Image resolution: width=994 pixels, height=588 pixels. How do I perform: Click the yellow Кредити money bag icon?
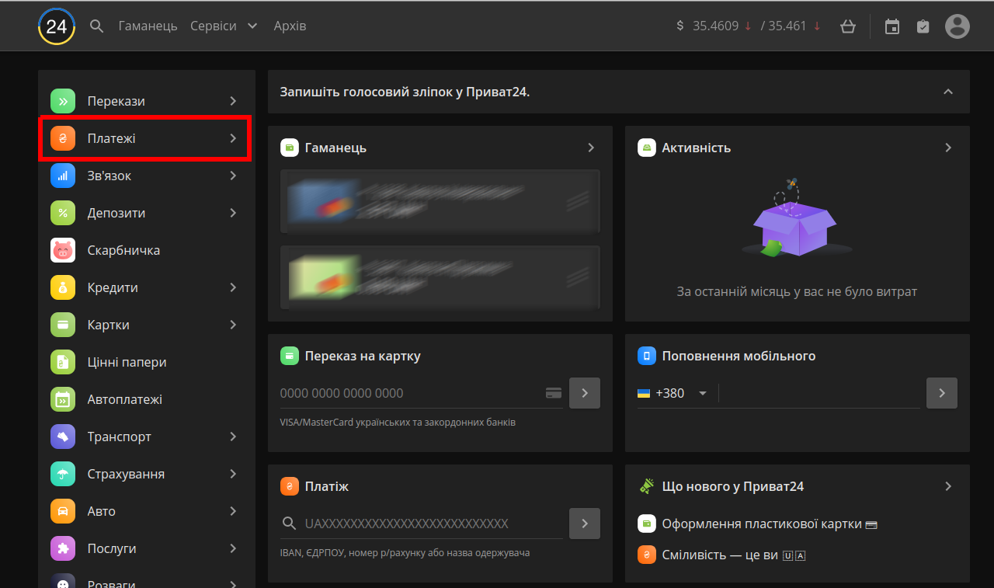(63, 287)
